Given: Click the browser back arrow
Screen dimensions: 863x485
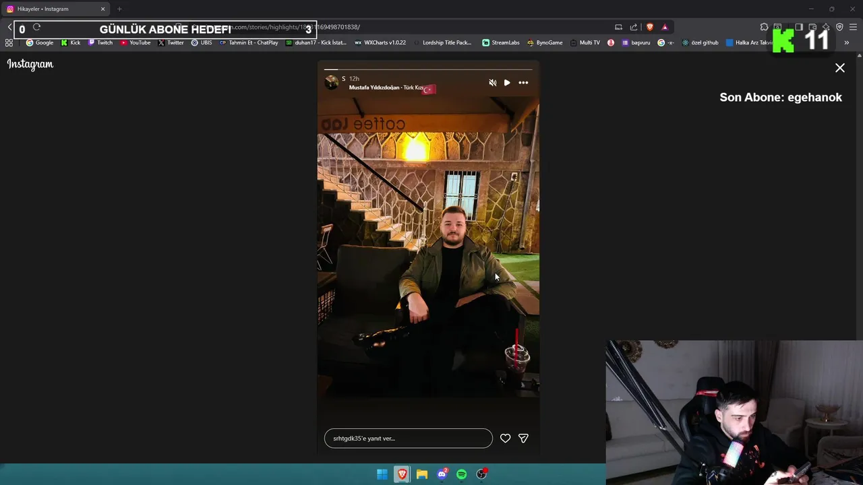Looking at the screenshot, I should (x=10, y=28).
